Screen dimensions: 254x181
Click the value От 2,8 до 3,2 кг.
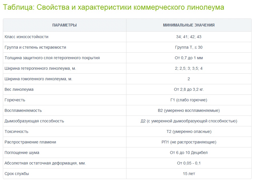click(x=189, y=89)
